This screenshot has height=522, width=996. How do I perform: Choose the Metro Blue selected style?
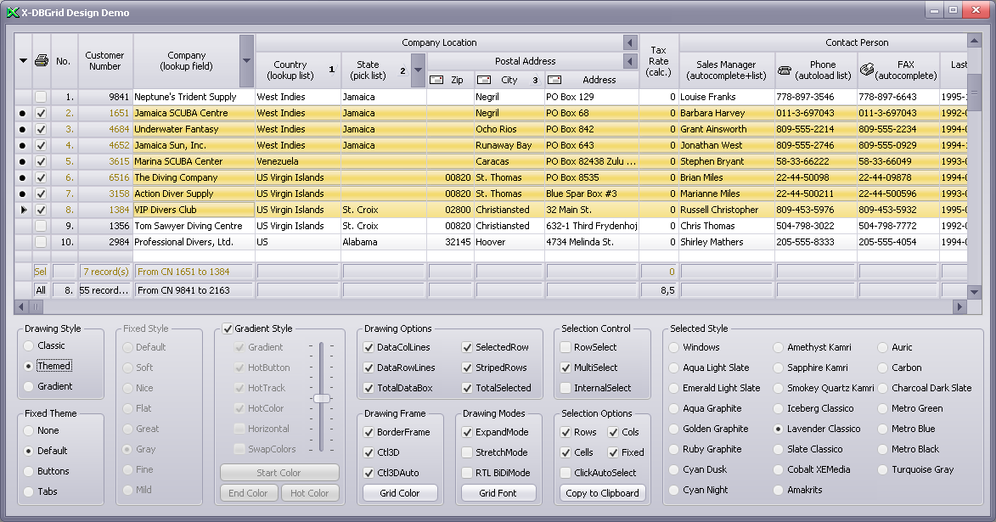[884, 429]
